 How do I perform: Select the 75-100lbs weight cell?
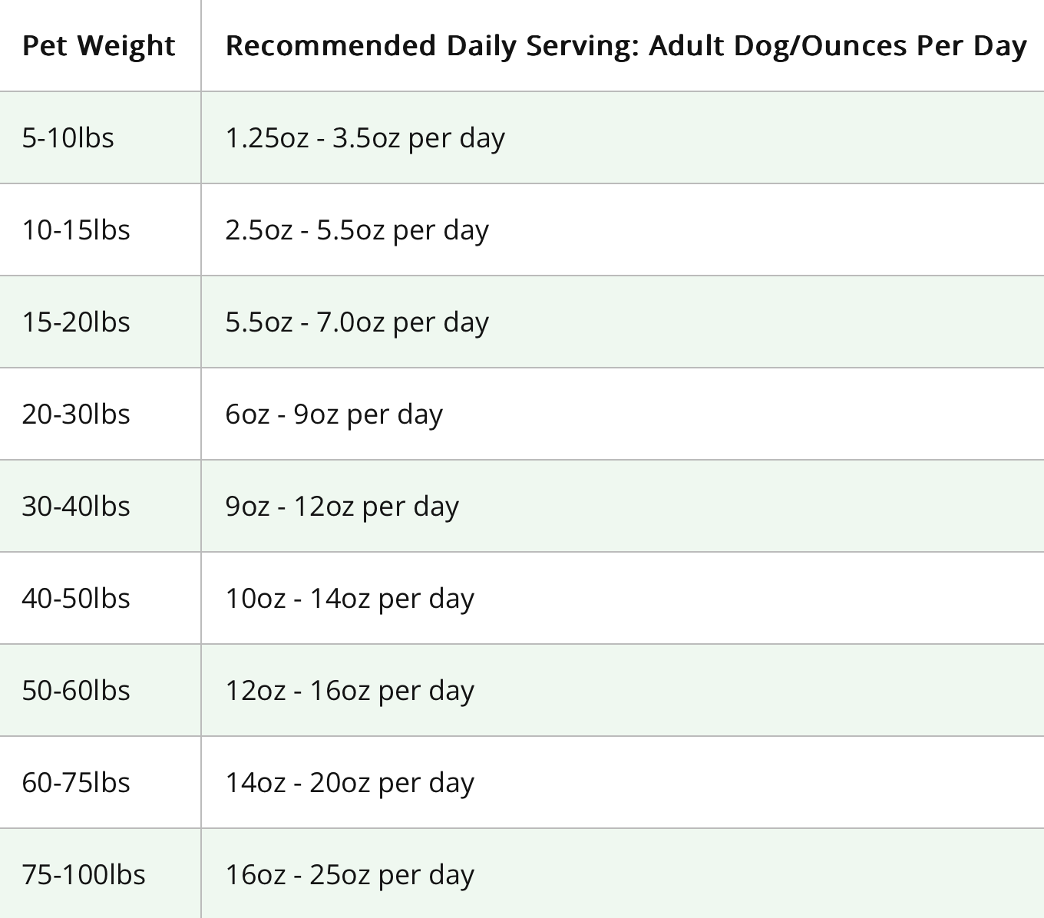(84, 875)
